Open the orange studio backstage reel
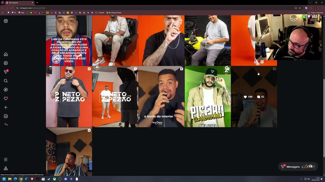Screen dimensions: 325x182 click(115, 97)
